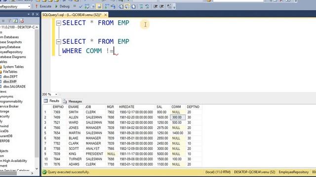Open Query Options icon
The height and width of the screenshot is (177, 316).
[x=93, y=6]
